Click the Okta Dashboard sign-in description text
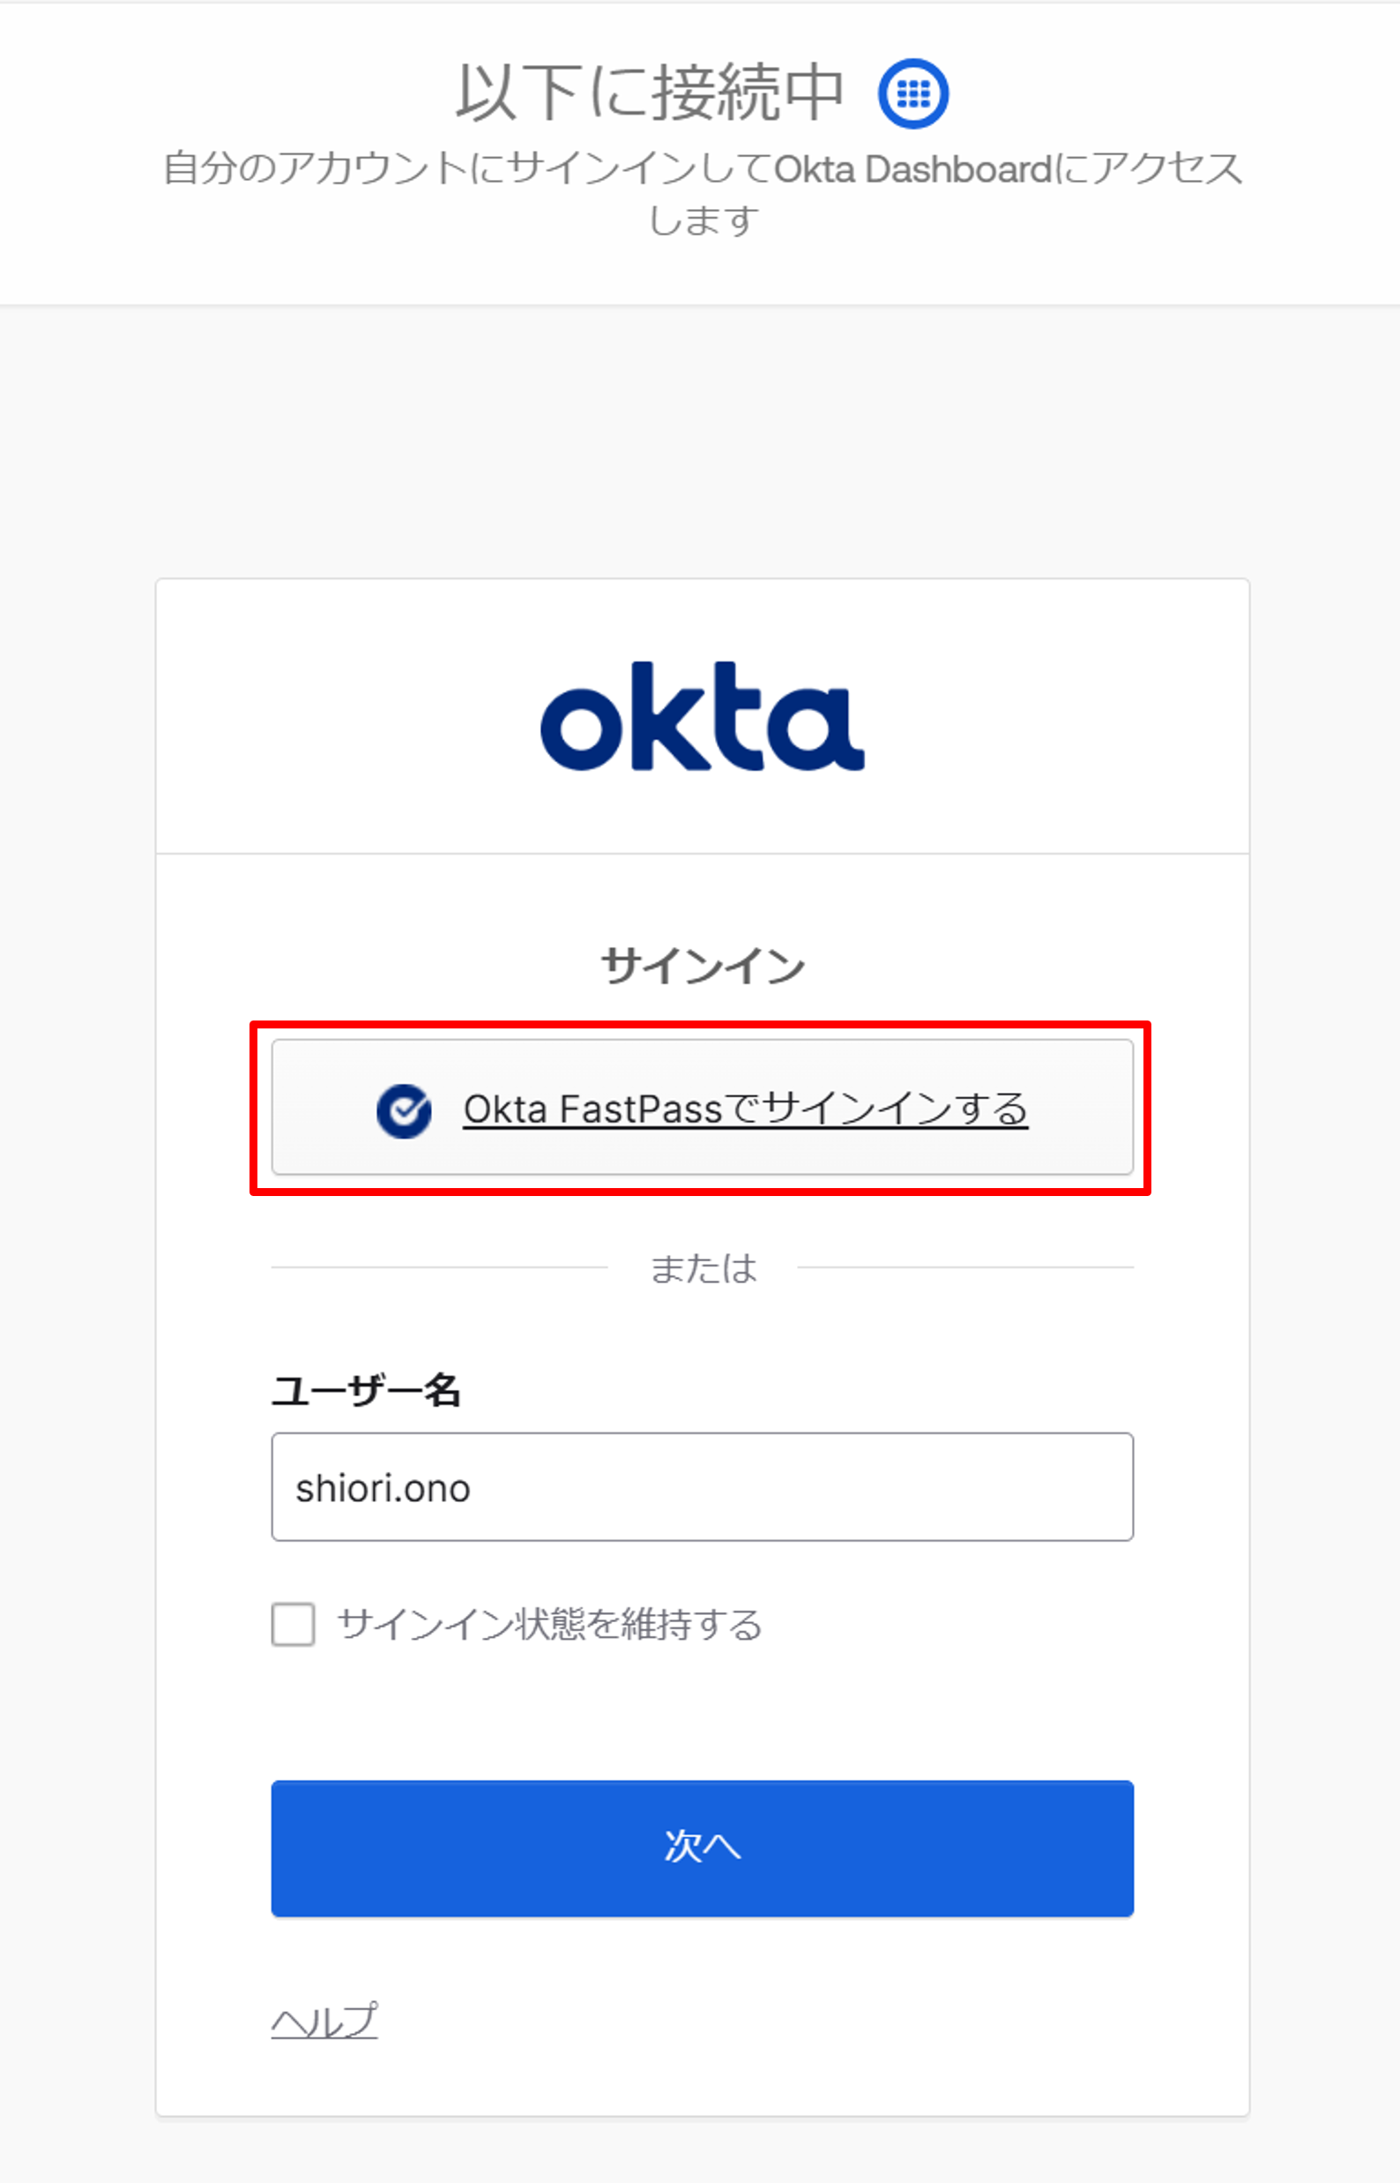Screen dimensions: 1400x2183 pyautogui.click(x=702, y=194)
